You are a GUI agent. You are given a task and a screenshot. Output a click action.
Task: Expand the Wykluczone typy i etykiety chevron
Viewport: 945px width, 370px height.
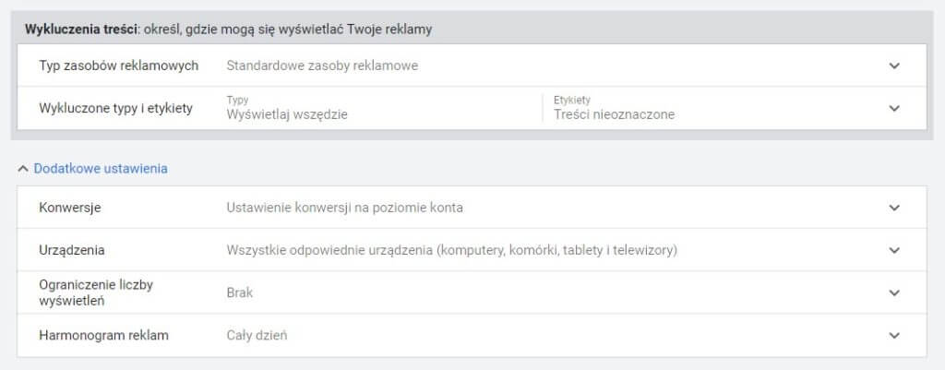point(893,108)
